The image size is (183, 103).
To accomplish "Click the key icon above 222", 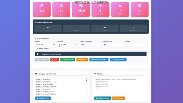I will click(42, 5).
